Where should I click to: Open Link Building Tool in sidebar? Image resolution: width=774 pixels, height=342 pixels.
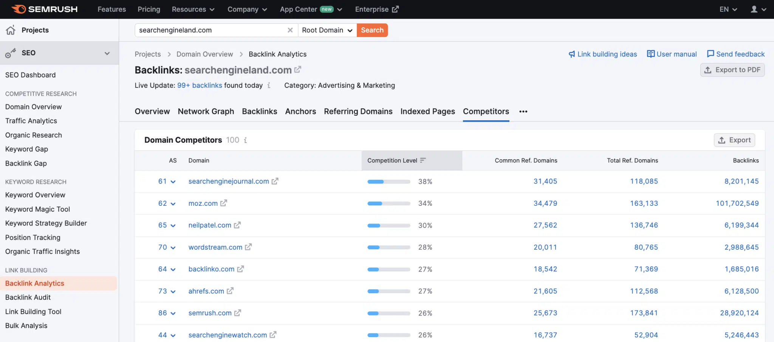(33, 311)
